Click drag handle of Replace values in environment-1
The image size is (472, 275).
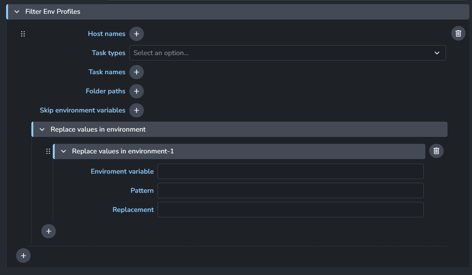click(48, 151)
